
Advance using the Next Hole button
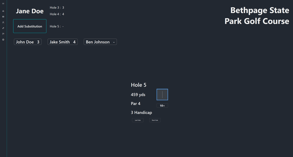point(155,120)
